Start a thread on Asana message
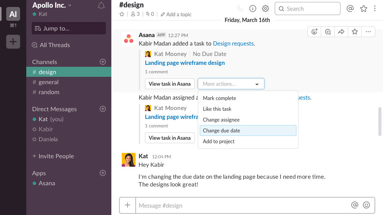 pyautogui.click(x=328, y=32)
